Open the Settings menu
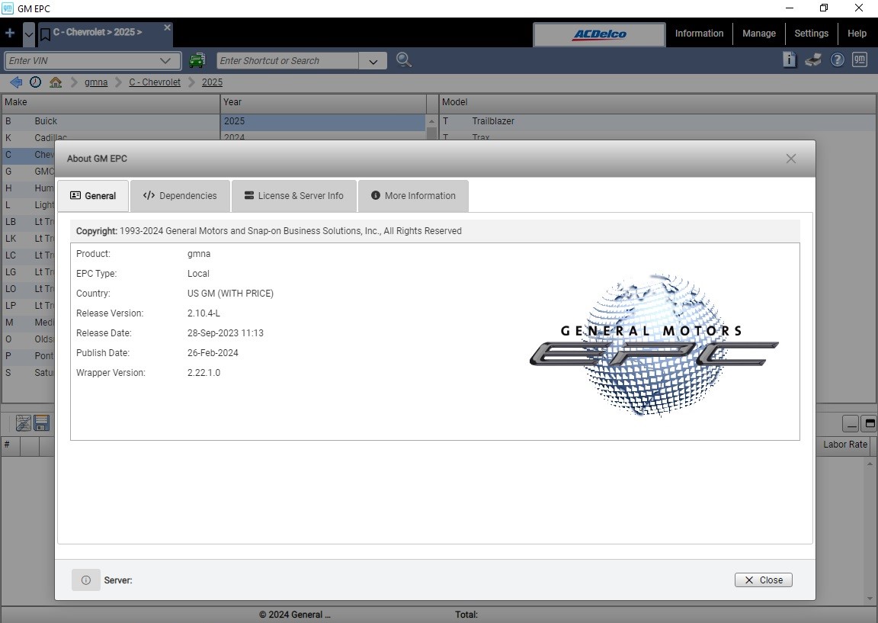This screenshot has height=623, width=878. click(811, 34)
